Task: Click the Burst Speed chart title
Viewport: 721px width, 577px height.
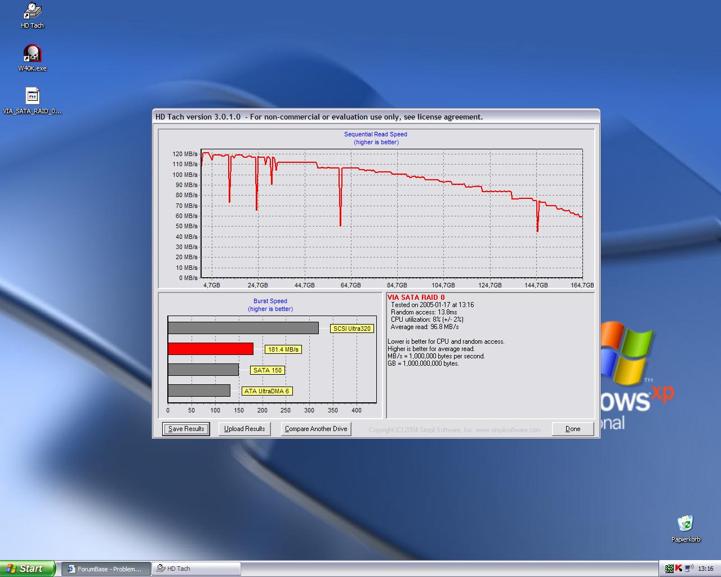Action: point(270,301)
